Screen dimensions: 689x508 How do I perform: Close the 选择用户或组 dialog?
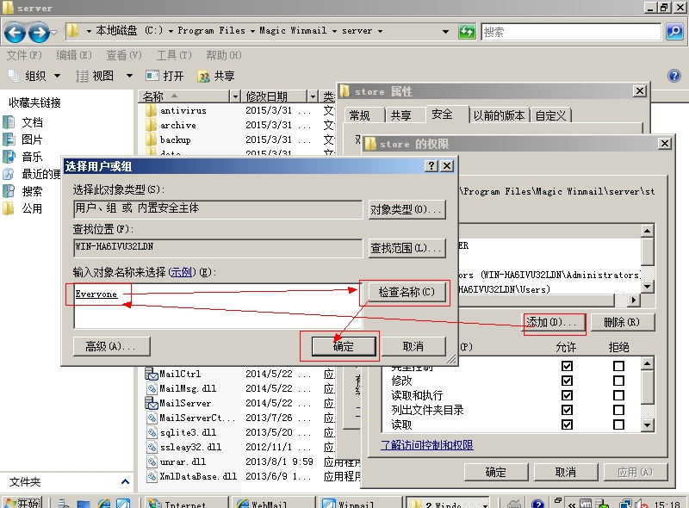[447, 165]
